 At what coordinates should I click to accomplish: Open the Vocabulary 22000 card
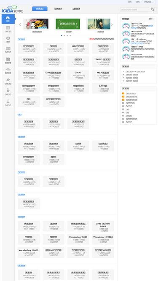coord(103,239)
